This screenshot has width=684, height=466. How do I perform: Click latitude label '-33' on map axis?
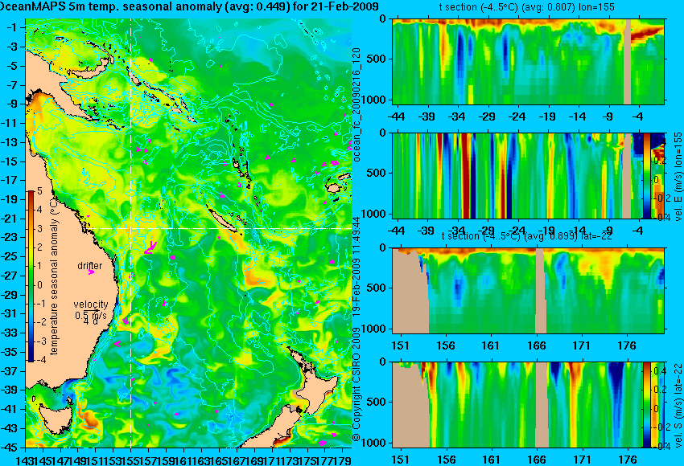10,333
